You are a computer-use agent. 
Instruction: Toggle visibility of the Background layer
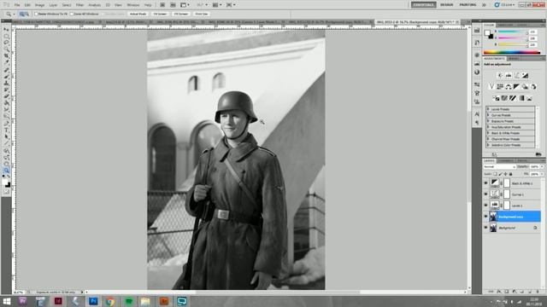click(486, 228)
